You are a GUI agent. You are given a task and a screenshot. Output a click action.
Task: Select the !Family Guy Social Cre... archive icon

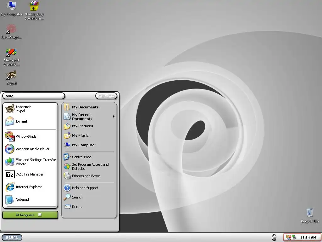tap(34, 10)
